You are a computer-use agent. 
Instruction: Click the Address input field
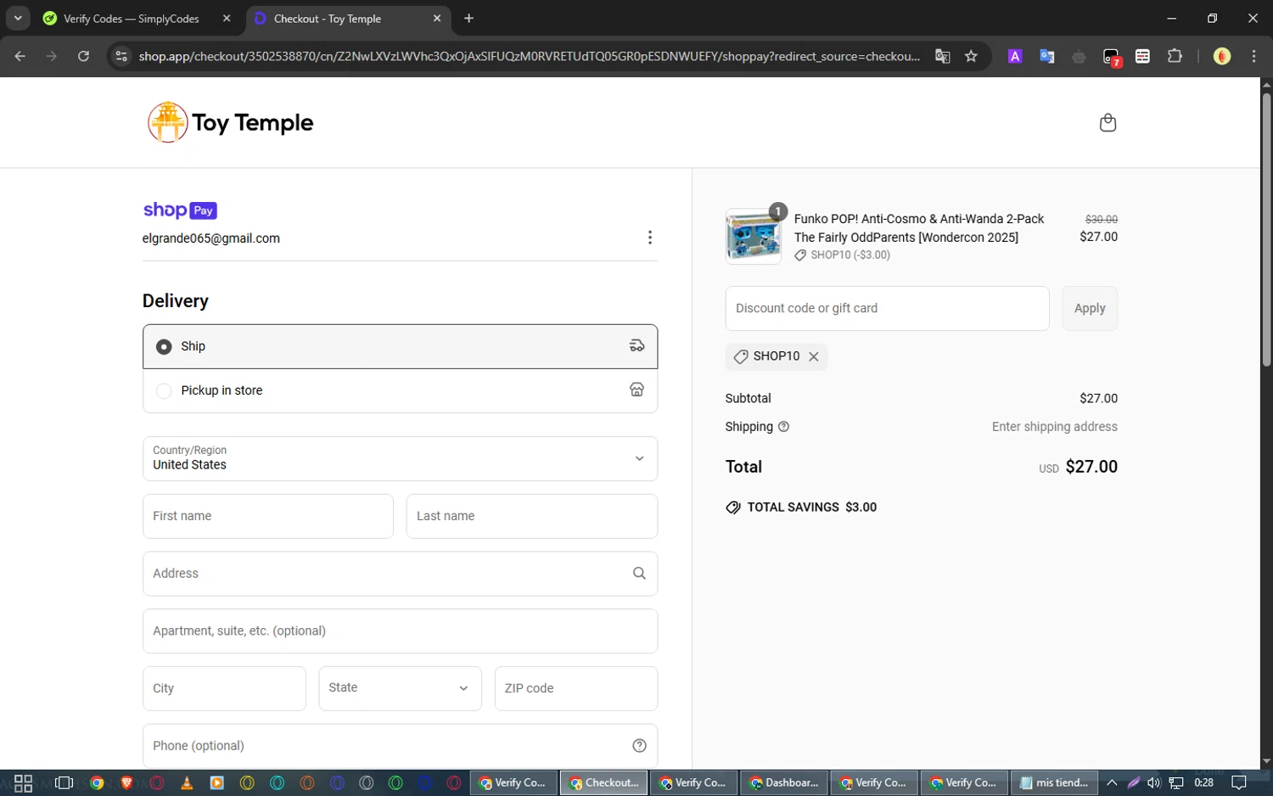tap(400, 574)
